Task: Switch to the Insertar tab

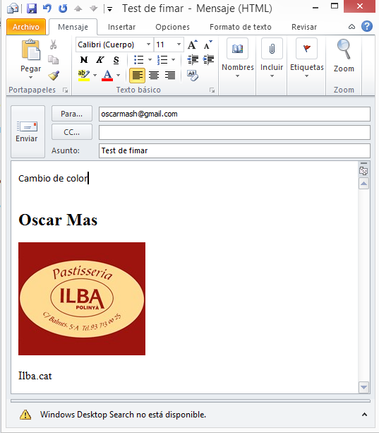Action: pyautogui.click(x=121, y=27)
